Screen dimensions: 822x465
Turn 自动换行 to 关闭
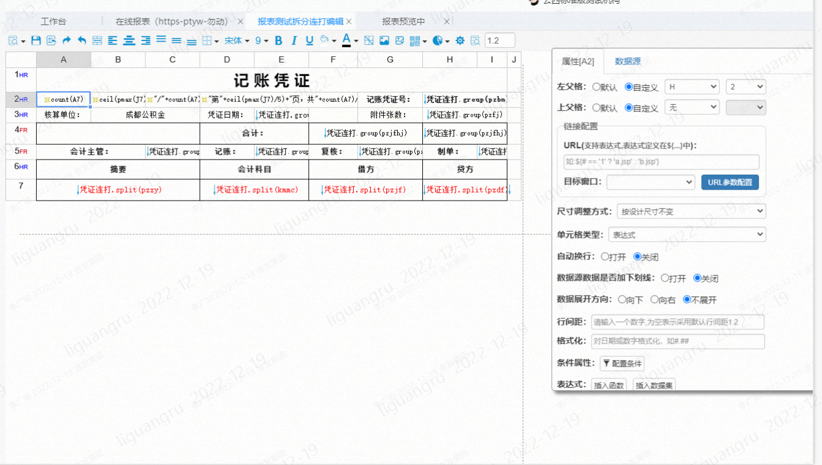(x=637, y=256)
